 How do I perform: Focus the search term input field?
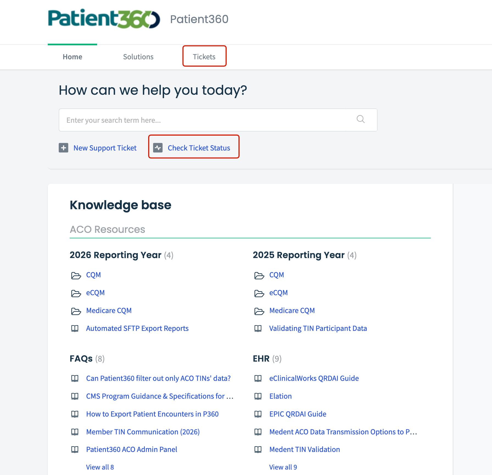pyautogui.click(x=218, y=120)
